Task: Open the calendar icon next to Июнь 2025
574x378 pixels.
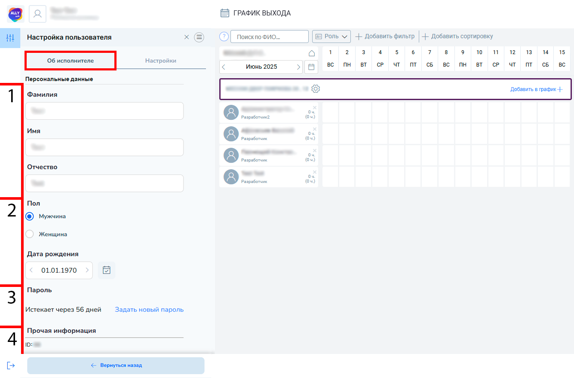Action: (311, 67)
